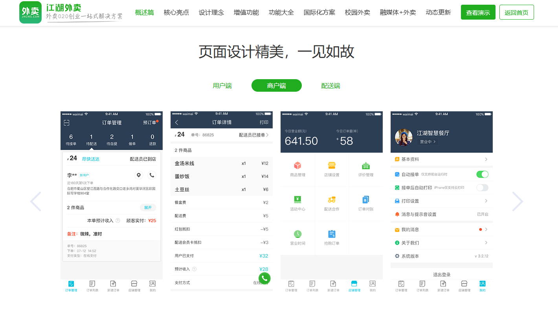Click the 外卖 green logo icon

point(30,13)
